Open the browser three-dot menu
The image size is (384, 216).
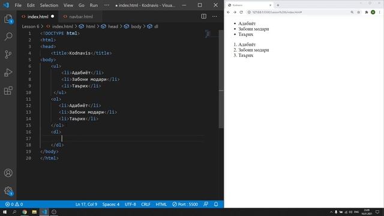pyautogui.click(x=380, y=12)
